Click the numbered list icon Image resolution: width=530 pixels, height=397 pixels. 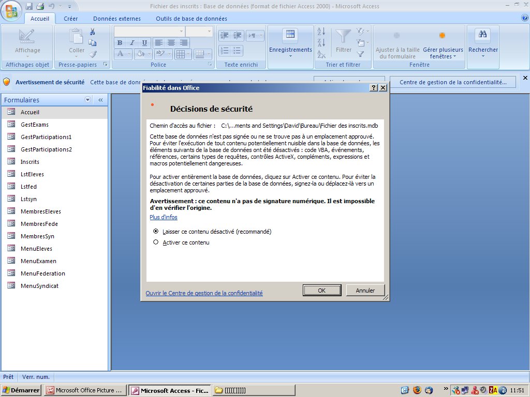pos(225,51)
